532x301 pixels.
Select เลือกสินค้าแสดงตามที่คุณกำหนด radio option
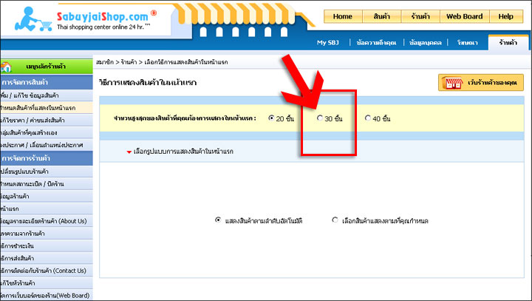click(335, 220)
